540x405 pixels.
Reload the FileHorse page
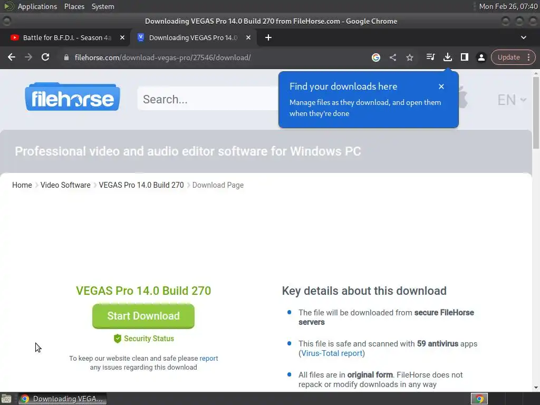pyautogui.click(x=45, y=57)
